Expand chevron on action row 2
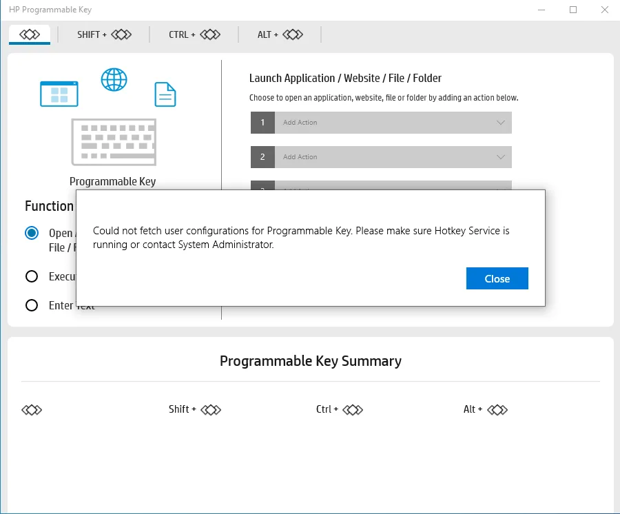 [x=501, y=157]
